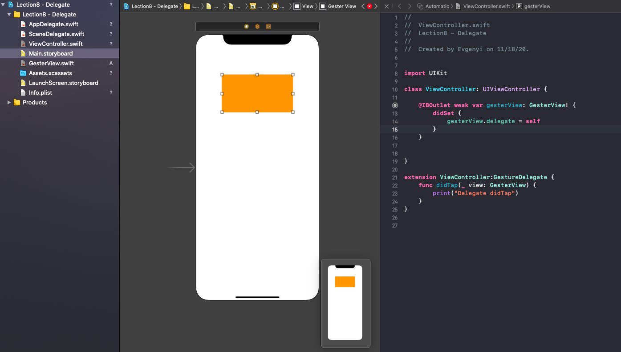Select the orange Gester View on canvas

(x=257, y=93)
